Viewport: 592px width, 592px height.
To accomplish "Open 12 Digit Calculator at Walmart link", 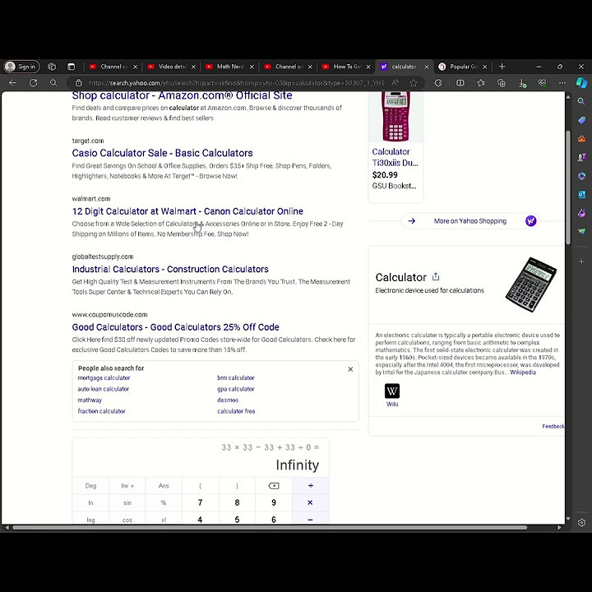I will (187, 211).
